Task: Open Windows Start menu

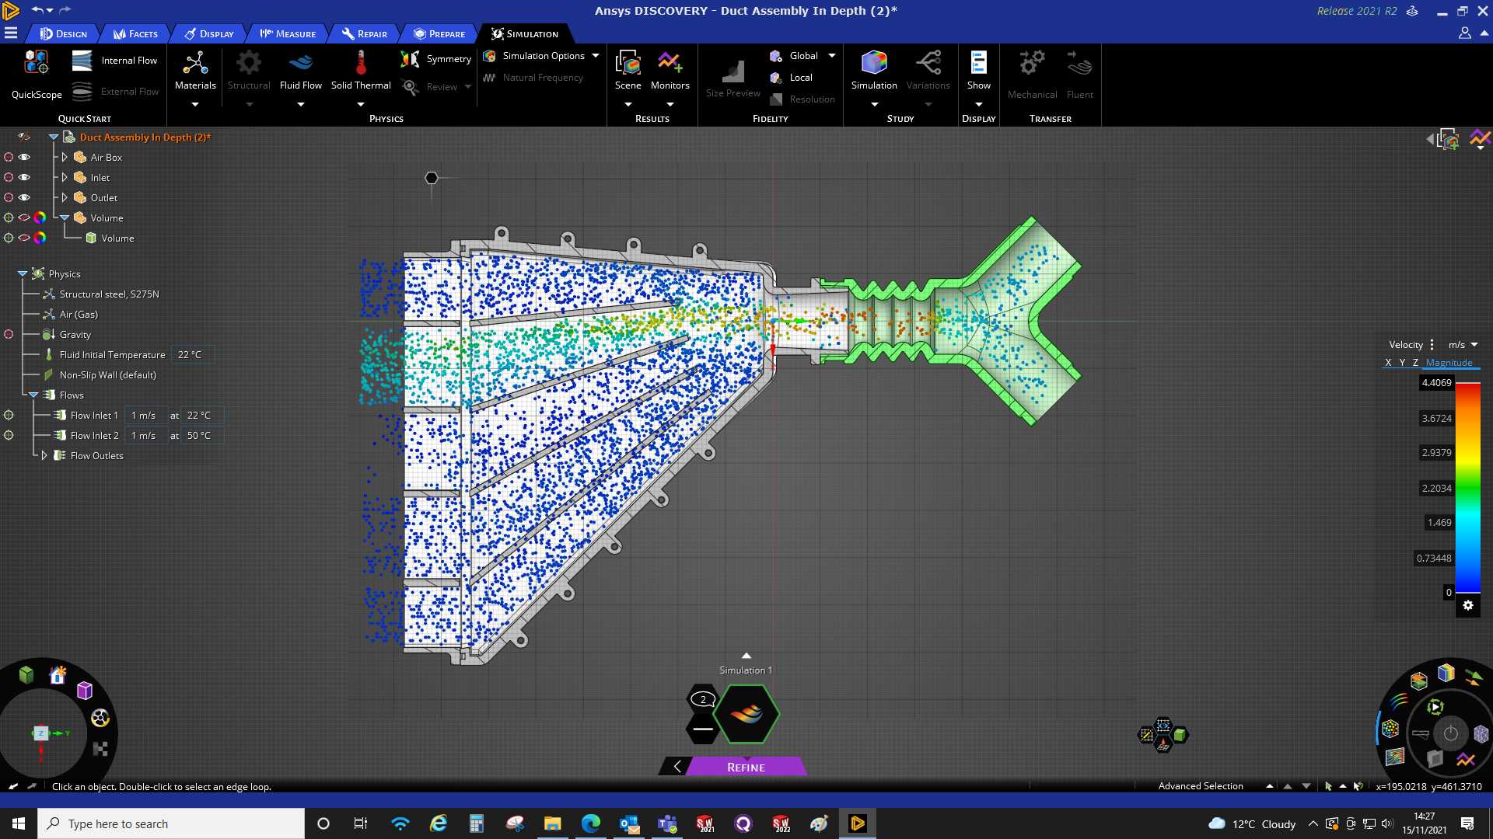Action: point(19,823)
